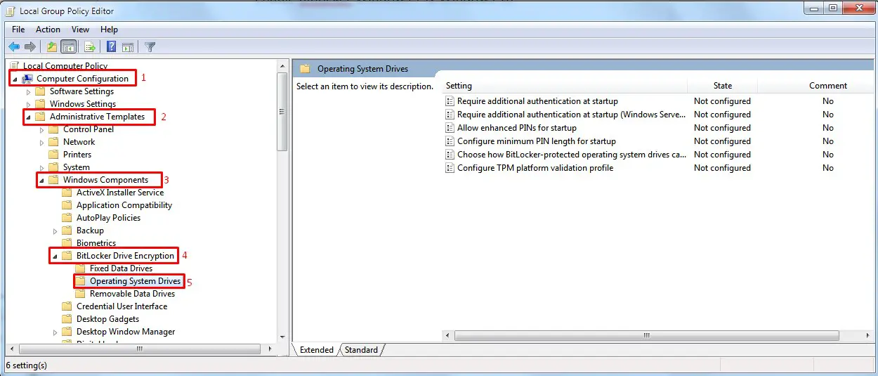The image size is (878, 376).
Task: Sort by the State column header
Action: click(723, 86)
